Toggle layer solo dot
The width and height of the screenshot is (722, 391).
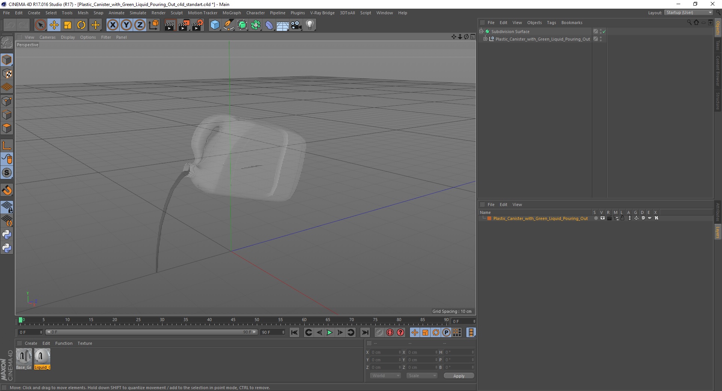tap(596, 218)
